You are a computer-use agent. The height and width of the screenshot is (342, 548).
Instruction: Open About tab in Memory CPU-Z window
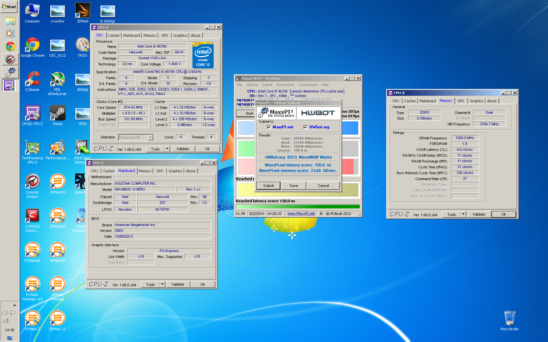click(x=492, y=101)
